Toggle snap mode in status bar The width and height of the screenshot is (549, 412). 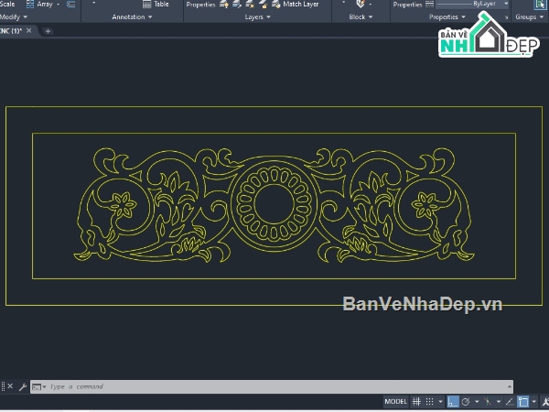[431, 402]
